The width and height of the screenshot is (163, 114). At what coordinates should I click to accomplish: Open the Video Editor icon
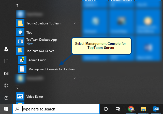click(20, 96)
